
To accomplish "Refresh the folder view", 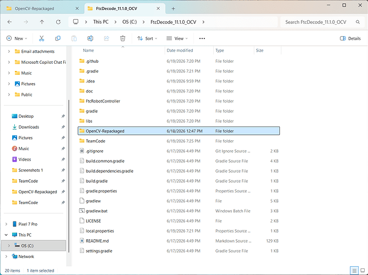I will tap(58, 22).
